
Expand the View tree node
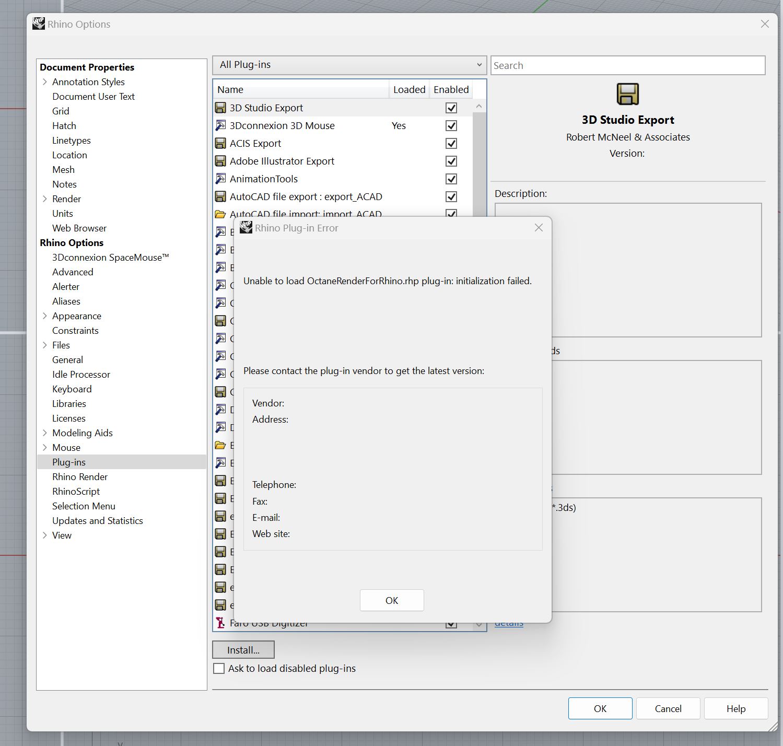pyautogui.click(x=45, y=535)
